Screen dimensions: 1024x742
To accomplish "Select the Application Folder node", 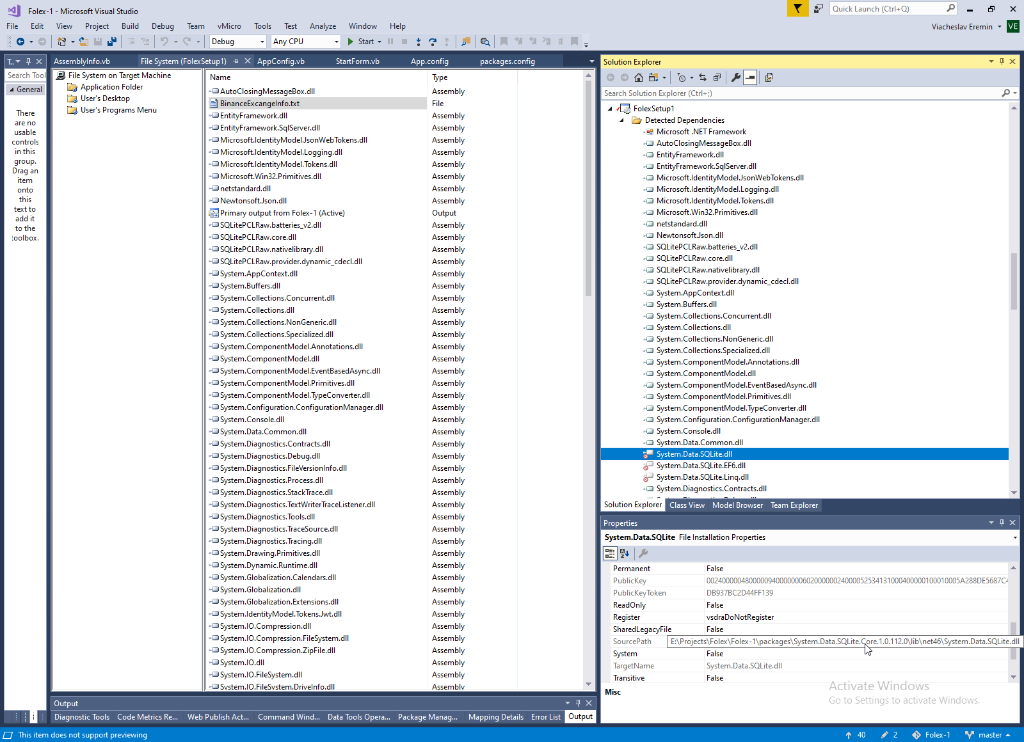I will click(111, 87).
